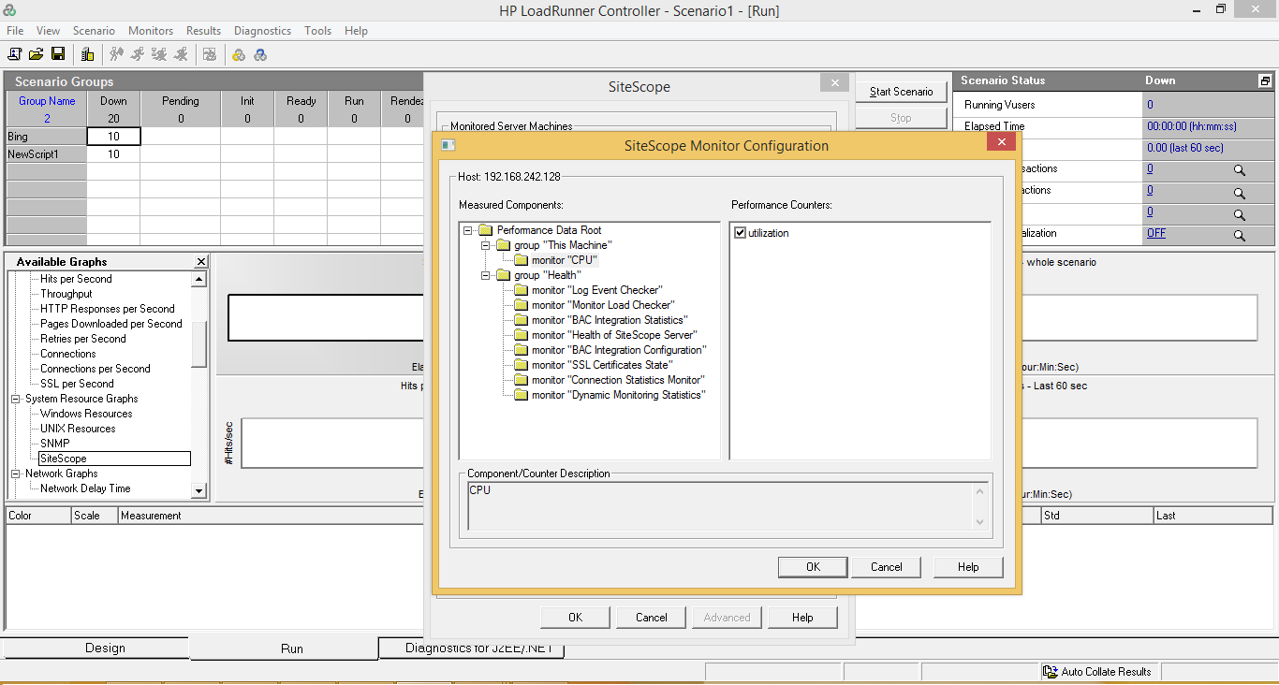Collapse Network Graphs in Available Graphs
Image resolution: width=1279 pixels, height=685 pixels.
[16, 474]
